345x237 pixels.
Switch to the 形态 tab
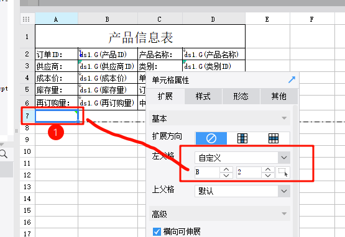point(241,96)
